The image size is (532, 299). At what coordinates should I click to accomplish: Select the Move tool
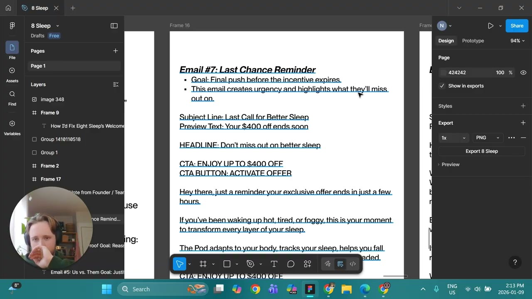(x=180, y=264)
